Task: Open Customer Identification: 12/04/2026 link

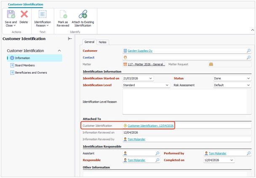Action: pyautogui.click(x=151, y=126)
